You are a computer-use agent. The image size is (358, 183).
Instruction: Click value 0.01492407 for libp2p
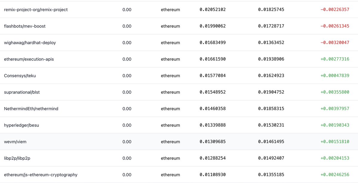tap(271, 158)
